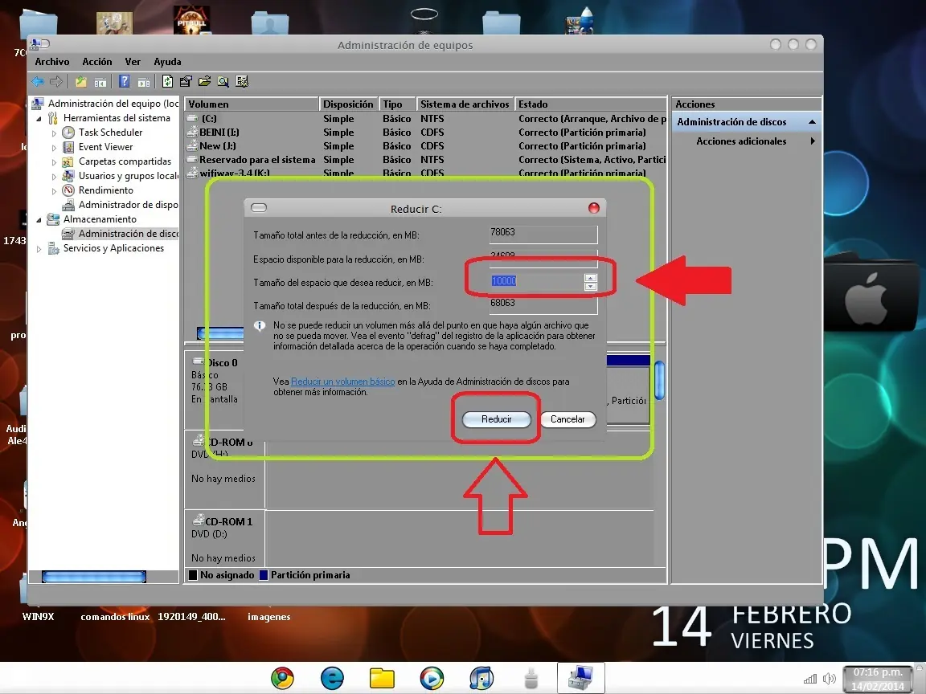926x694 pixels.
Task: Click the shrink amount field showing 10000
Action: coord(536,281)
